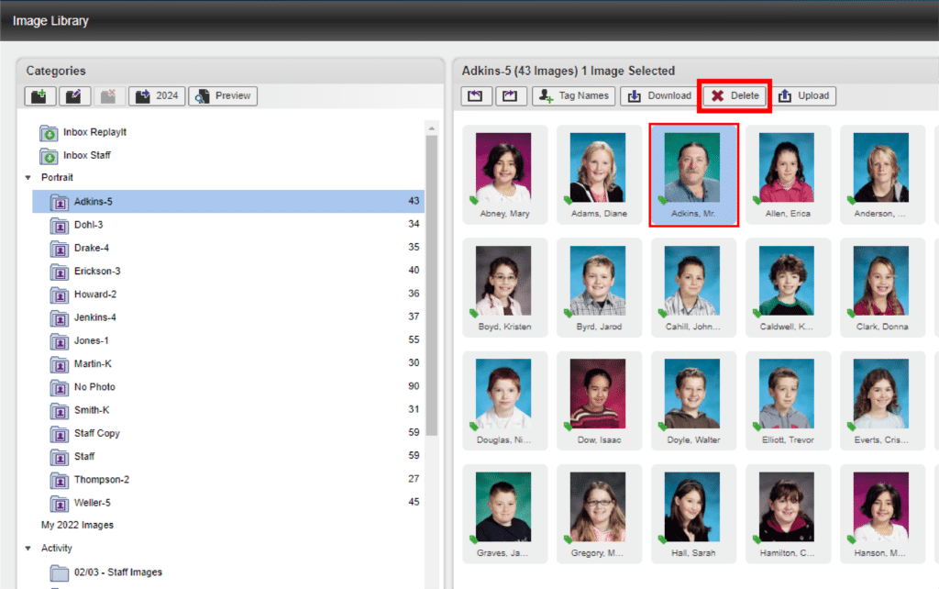The image size is (939, 589).
Task: Select the No Photo category
Action: 228,387
